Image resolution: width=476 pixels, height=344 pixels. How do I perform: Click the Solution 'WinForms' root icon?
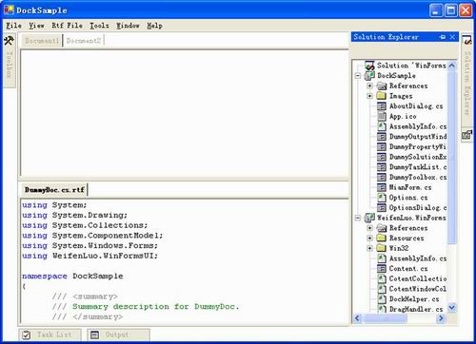pyautogui.click(x=369, y=66)
